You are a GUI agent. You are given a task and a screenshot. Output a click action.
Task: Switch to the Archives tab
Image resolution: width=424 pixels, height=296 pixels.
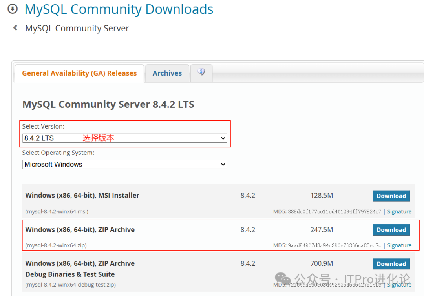pos(167,73)
